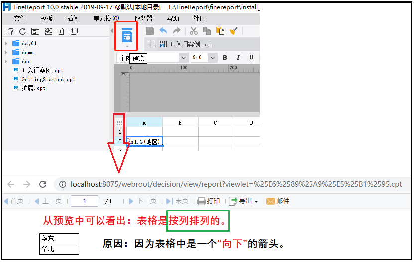Click the browser address bar URL

pos(236,184)
